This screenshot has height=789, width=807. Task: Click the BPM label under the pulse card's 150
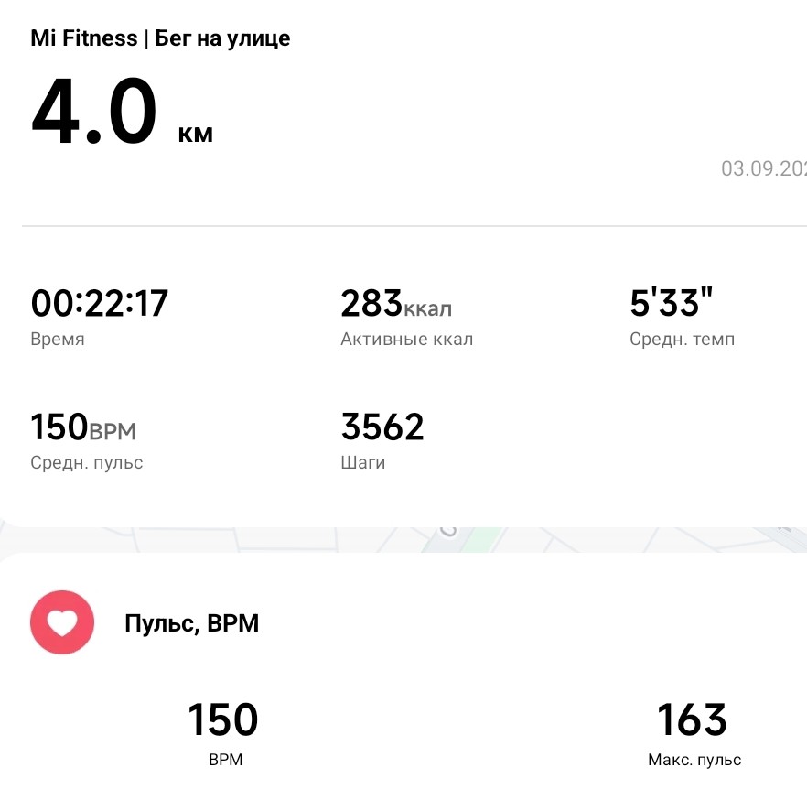pyautogui.click(x=223, y=760)
